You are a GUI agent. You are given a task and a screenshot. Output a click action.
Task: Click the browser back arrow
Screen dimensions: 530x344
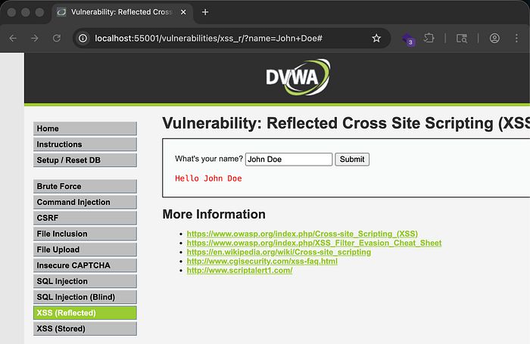(x=13, y=38)
